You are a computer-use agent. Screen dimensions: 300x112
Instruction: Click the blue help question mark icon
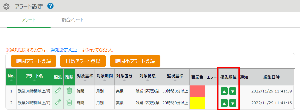[x=50, y=6]
